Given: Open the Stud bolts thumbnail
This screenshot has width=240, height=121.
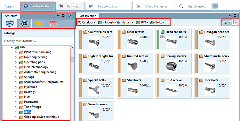Looking at the screenshot, I should coord(133,90).
